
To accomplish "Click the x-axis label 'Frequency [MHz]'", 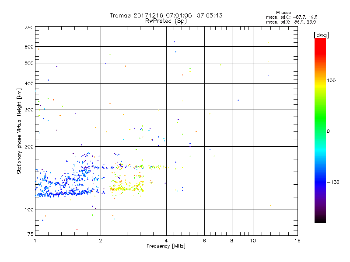I will [166, 246].
